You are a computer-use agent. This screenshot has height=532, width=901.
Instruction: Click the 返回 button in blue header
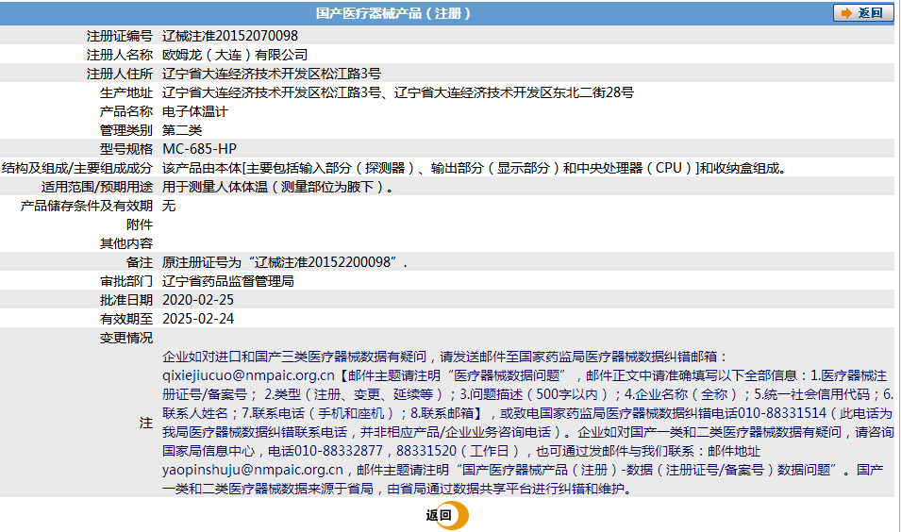(863, 13)
